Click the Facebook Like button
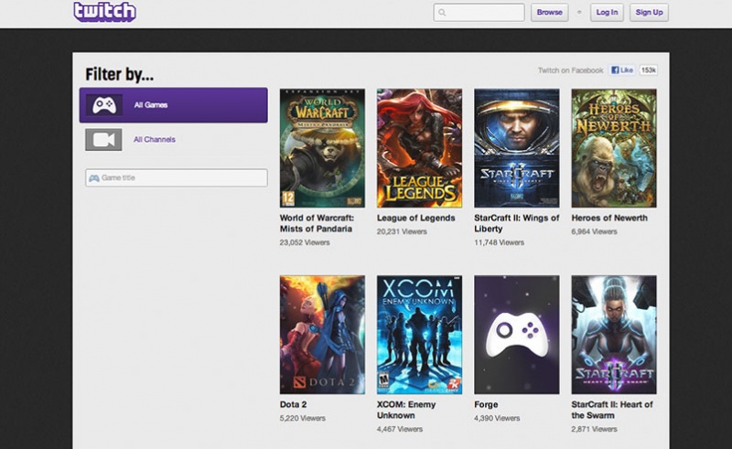 pos(622,70)
